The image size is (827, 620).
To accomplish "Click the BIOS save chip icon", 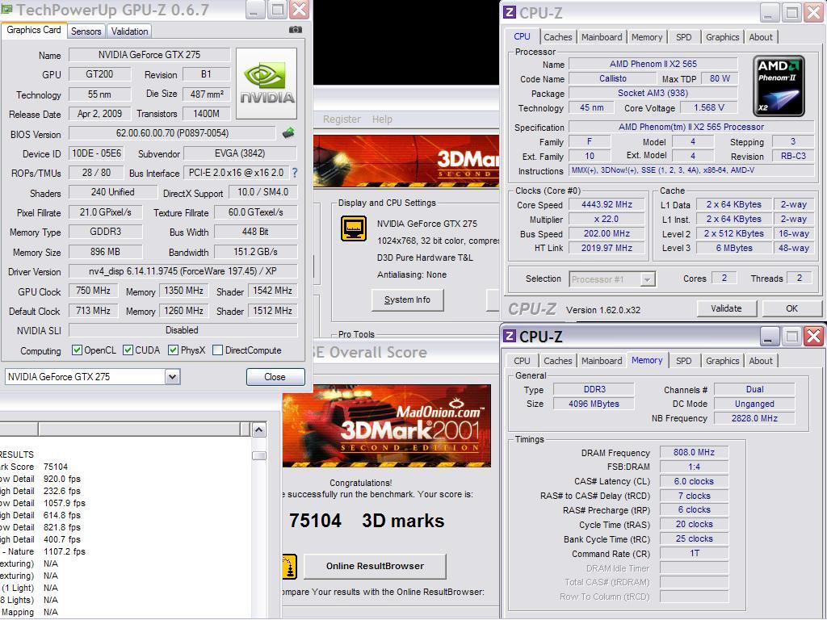I will tap(288, 133).
